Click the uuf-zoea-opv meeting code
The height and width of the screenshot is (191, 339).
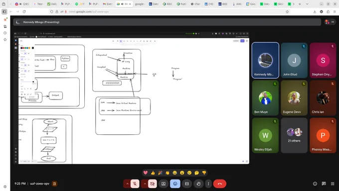pyautogui.click(x=39, y=184)
